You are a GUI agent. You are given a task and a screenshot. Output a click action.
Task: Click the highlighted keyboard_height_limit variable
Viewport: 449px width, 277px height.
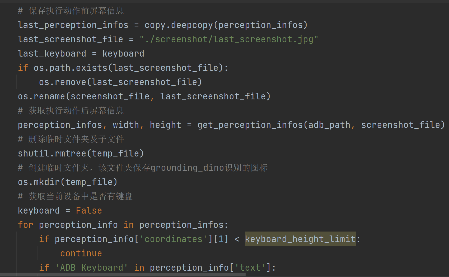(300, 239)
